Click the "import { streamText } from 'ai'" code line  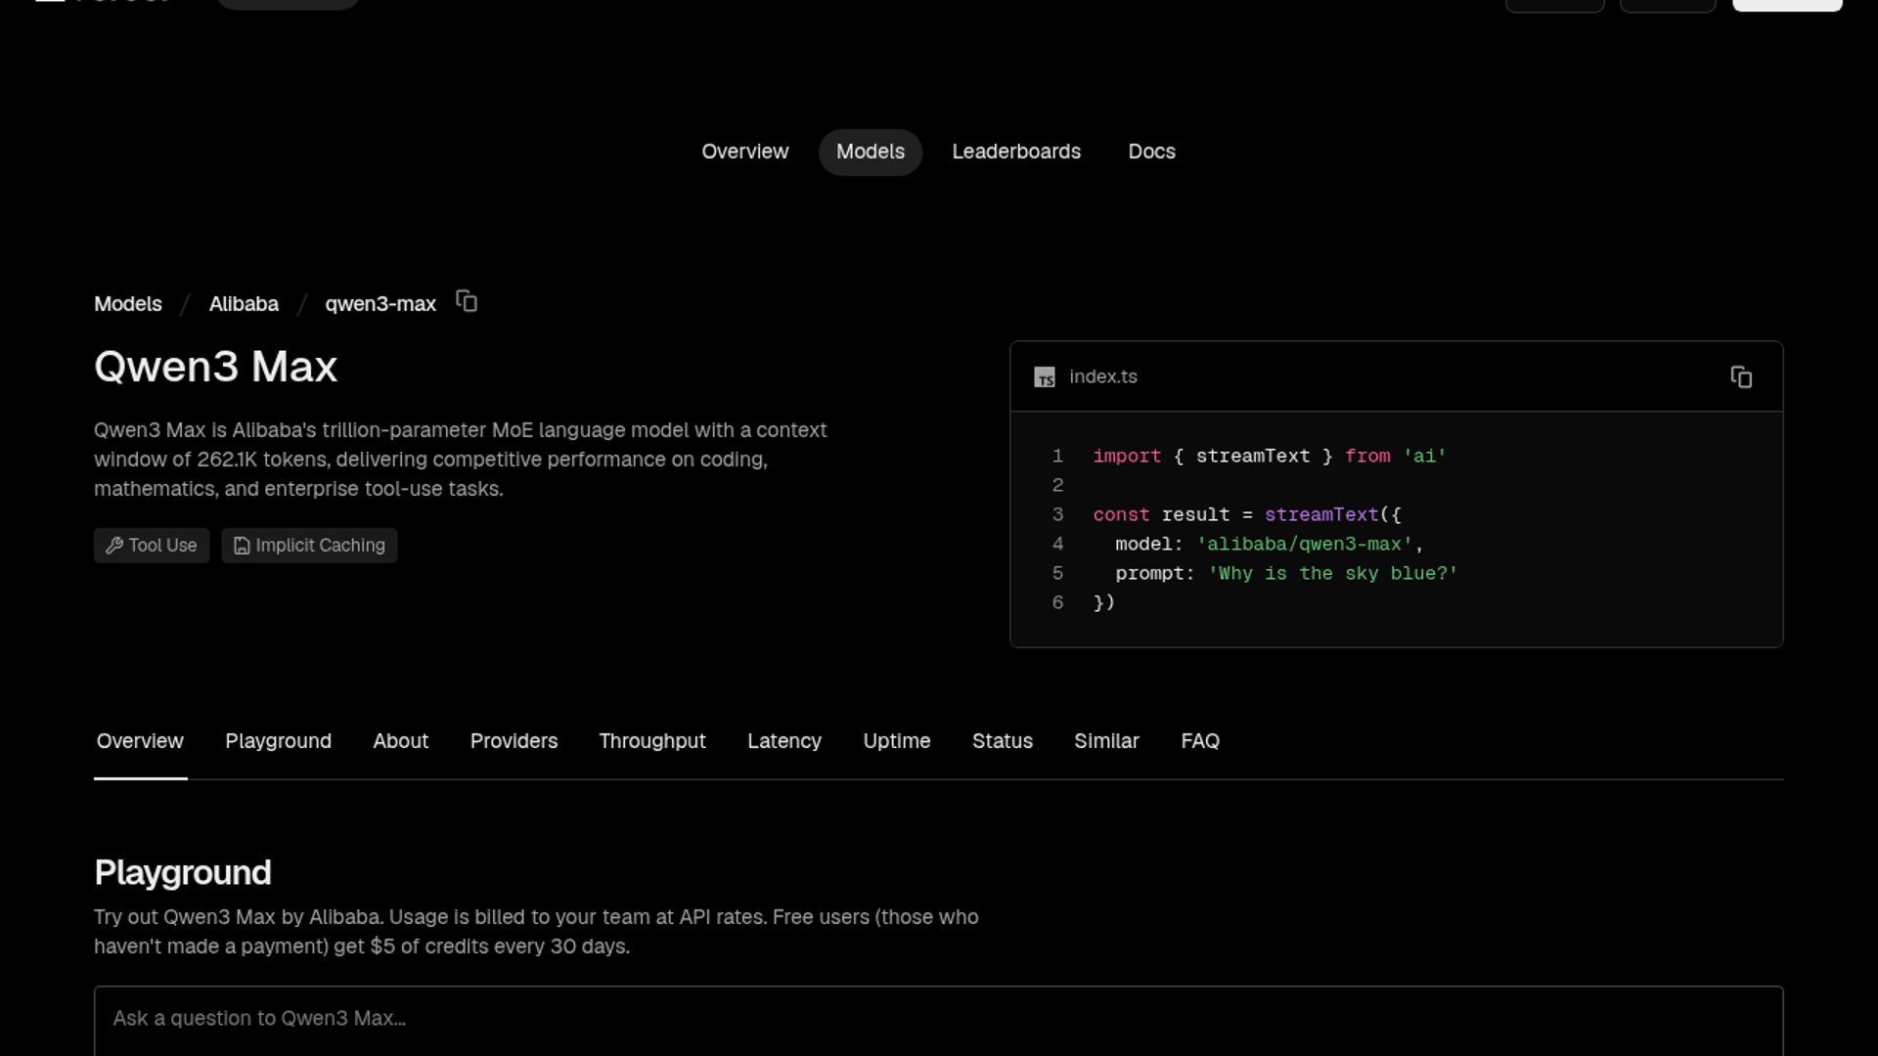point(1270,457)
